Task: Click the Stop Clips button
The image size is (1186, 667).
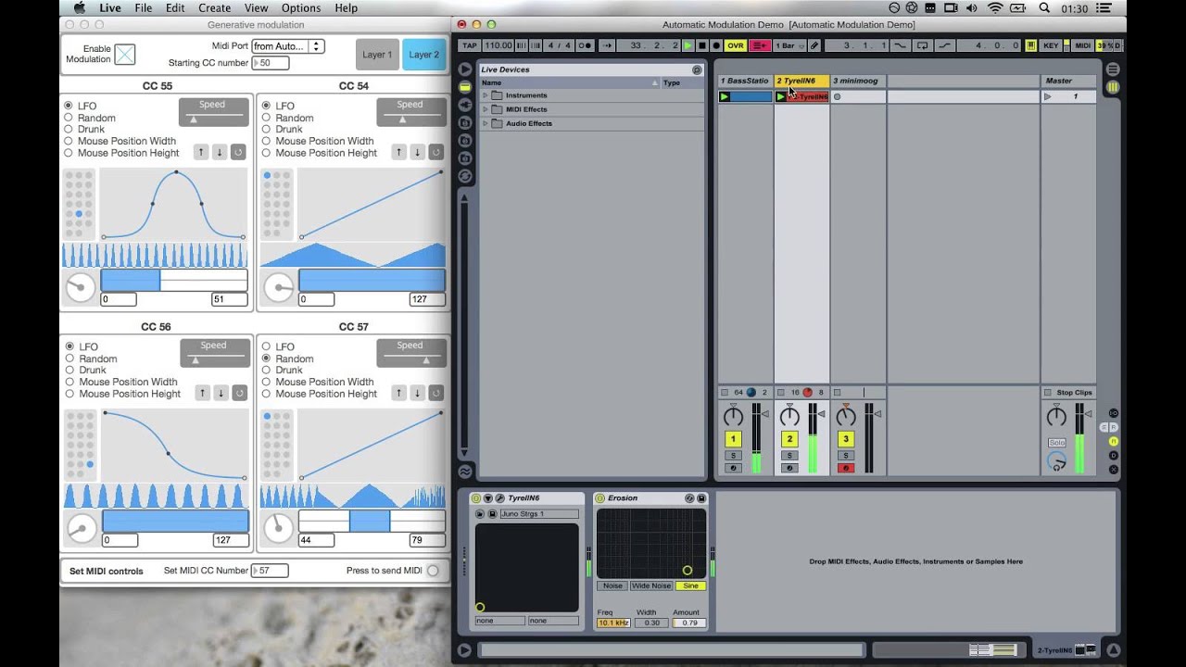Action: pyautogui.click(x=1068, y=393)
